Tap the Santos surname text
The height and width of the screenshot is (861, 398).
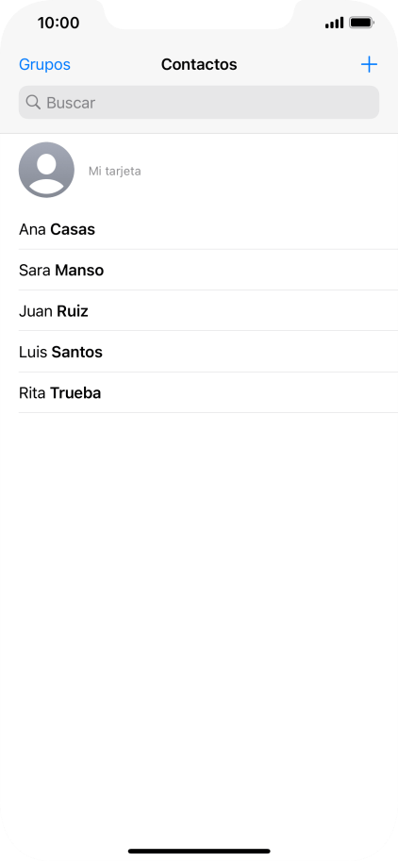point(76,352)
